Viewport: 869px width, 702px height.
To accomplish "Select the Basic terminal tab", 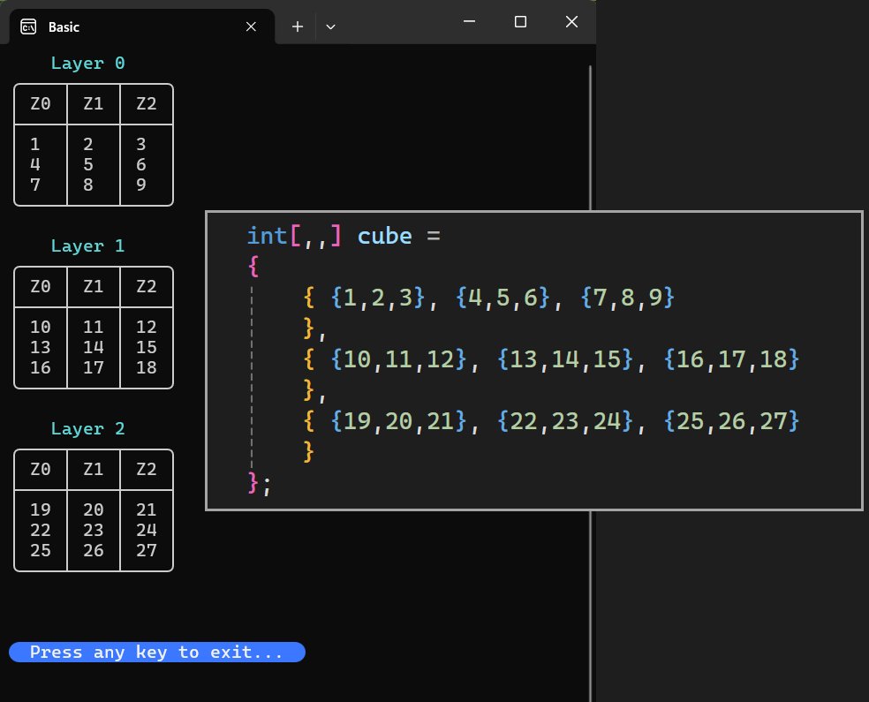I will [x=142, y=26].
